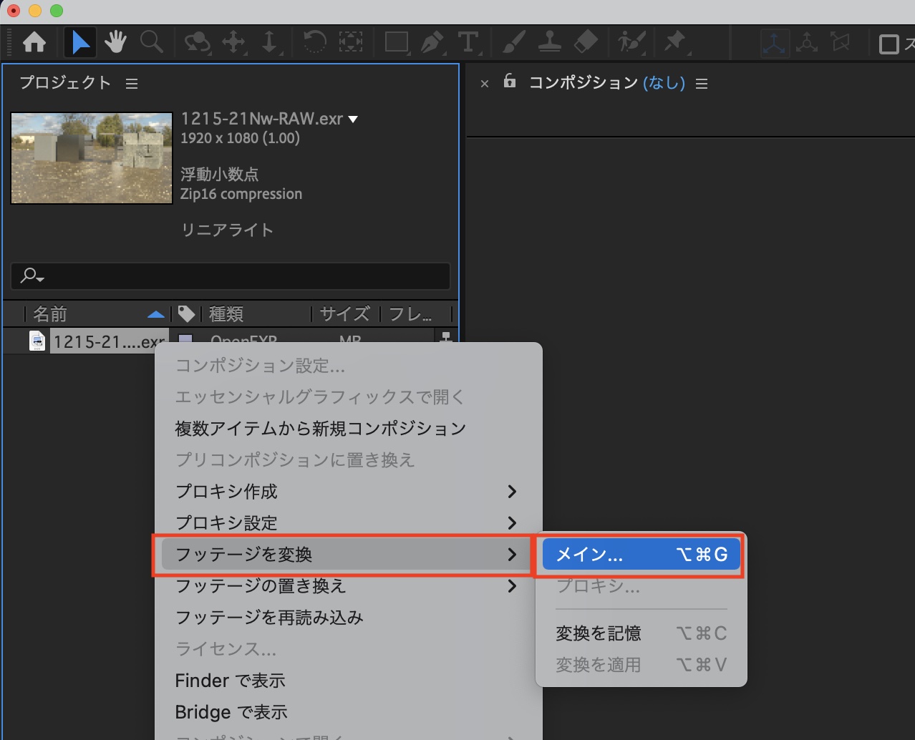Toggle the composition panel lock icon
915x740 pixels.
509,81
